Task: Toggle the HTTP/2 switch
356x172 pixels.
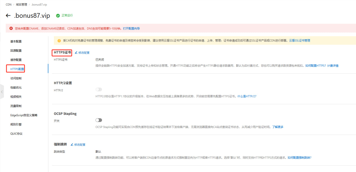Action: tap(99, 90)
